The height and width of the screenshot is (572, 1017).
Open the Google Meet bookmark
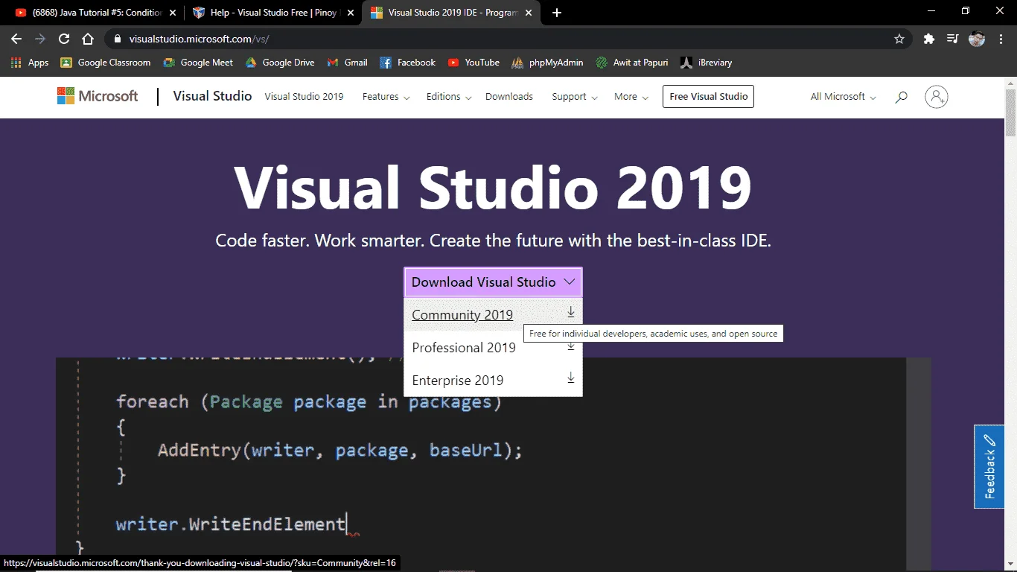click(198, 63)
